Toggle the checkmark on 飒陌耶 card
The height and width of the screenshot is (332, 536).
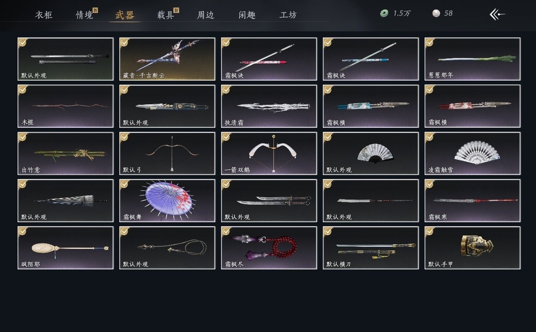[23, 231]
